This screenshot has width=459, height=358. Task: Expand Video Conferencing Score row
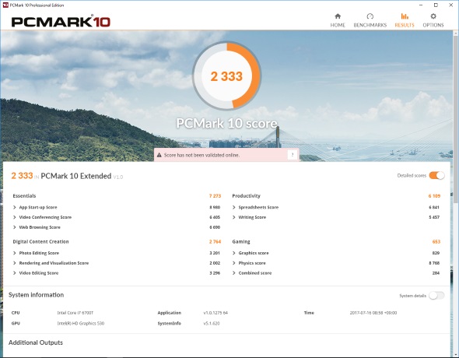point(116,217)
